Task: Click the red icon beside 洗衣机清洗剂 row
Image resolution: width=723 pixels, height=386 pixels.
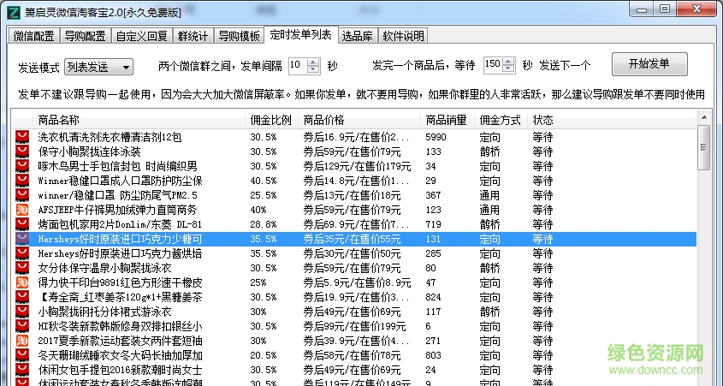Action: pos(23,137)
